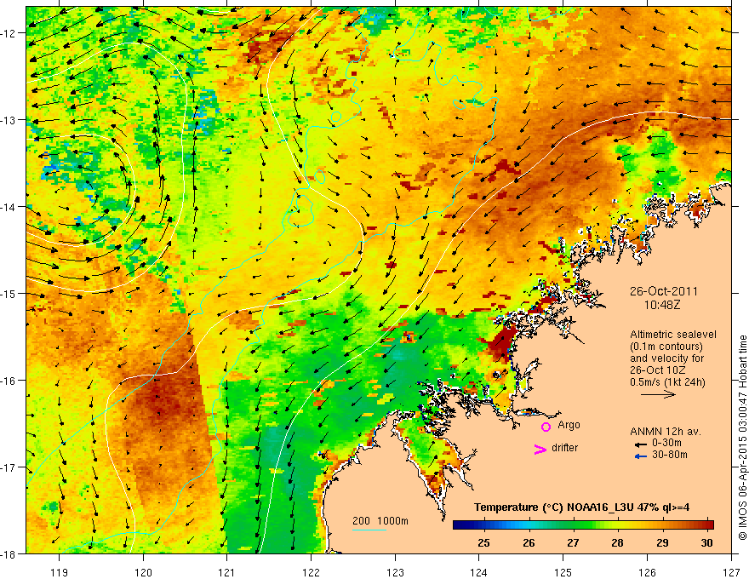
Task: Click the 125 longitude axis label
Action: click(563, 572)
